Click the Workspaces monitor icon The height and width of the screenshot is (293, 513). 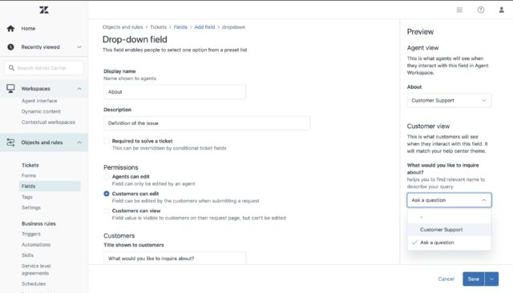(x=10, y=88)
